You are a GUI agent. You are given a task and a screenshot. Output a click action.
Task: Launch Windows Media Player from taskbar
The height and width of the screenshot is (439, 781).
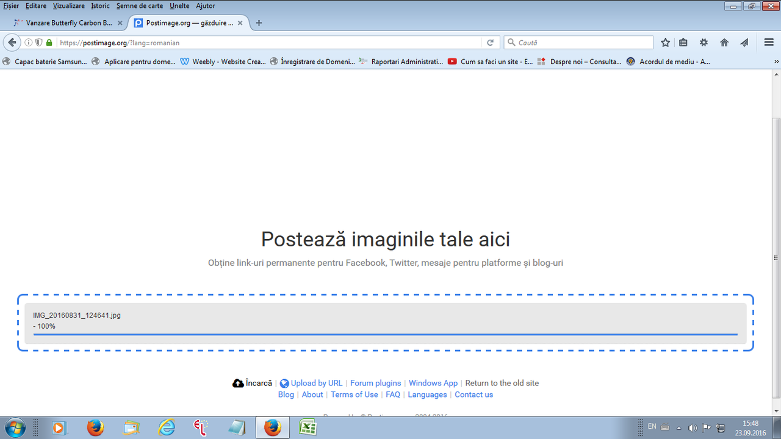coord(59,428)
